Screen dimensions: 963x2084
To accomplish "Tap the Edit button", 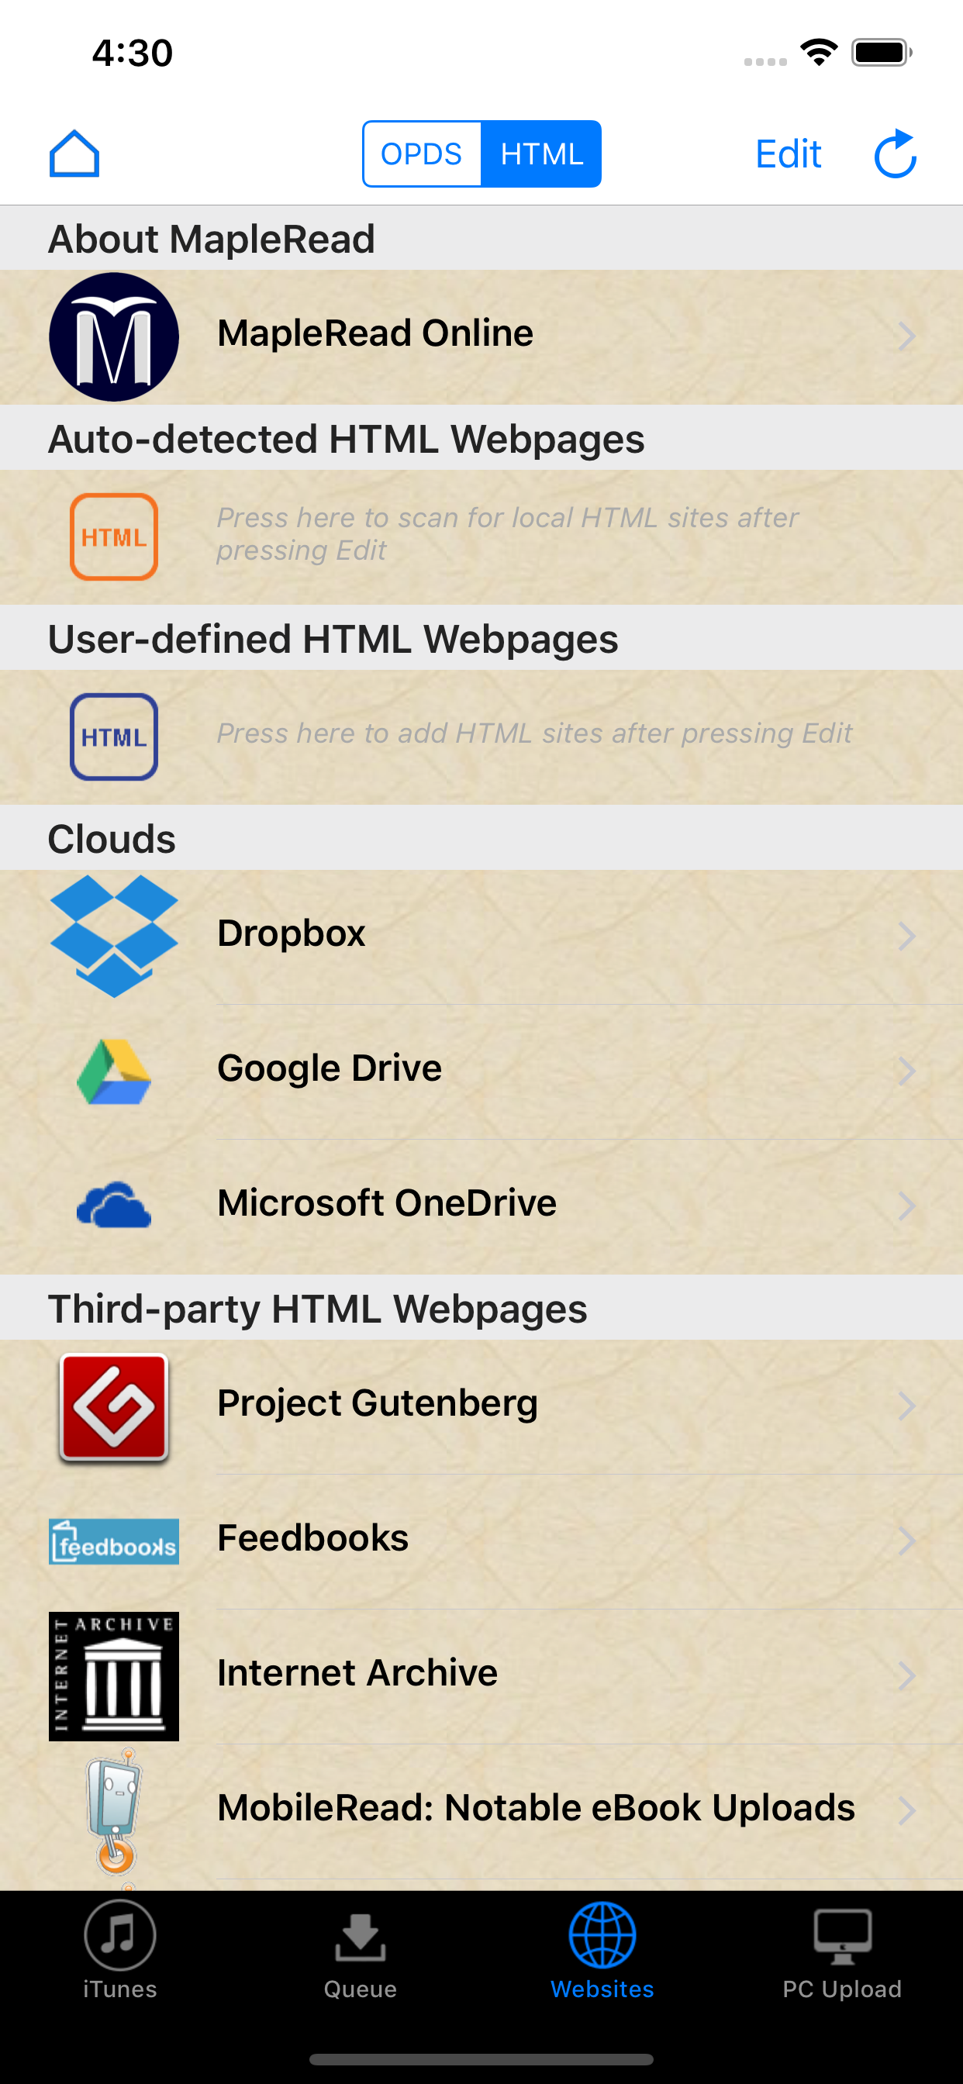I will [789, 154].
